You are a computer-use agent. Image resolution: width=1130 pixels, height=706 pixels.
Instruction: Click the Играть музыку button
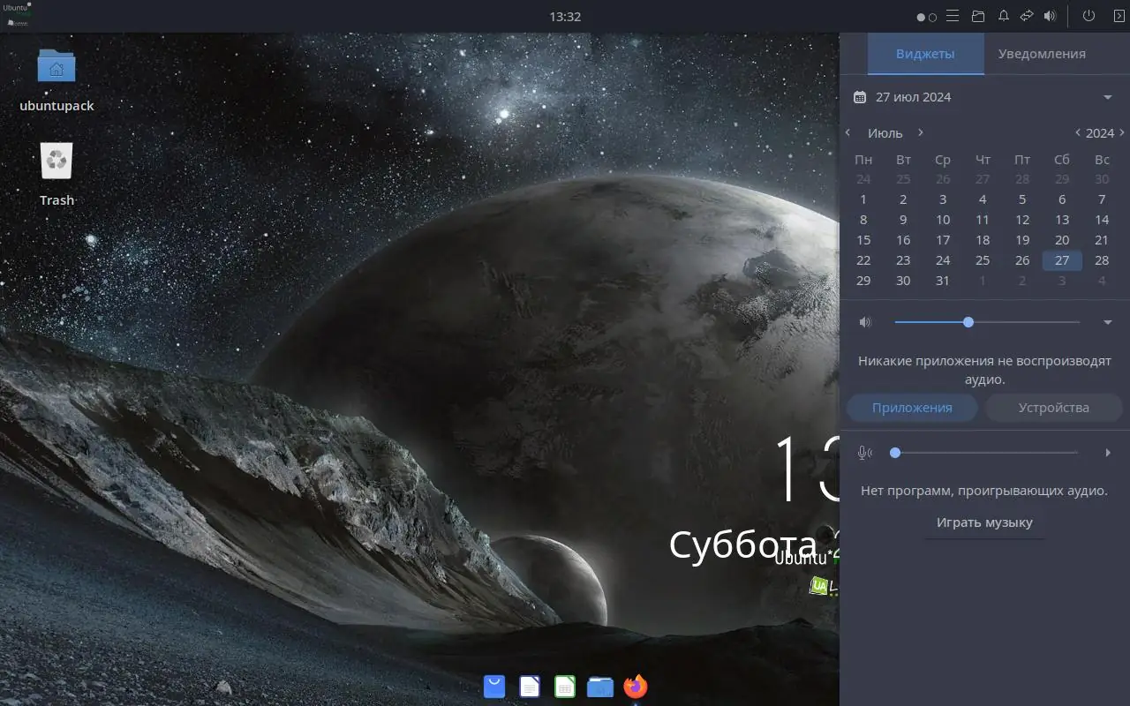pos(984,522)
